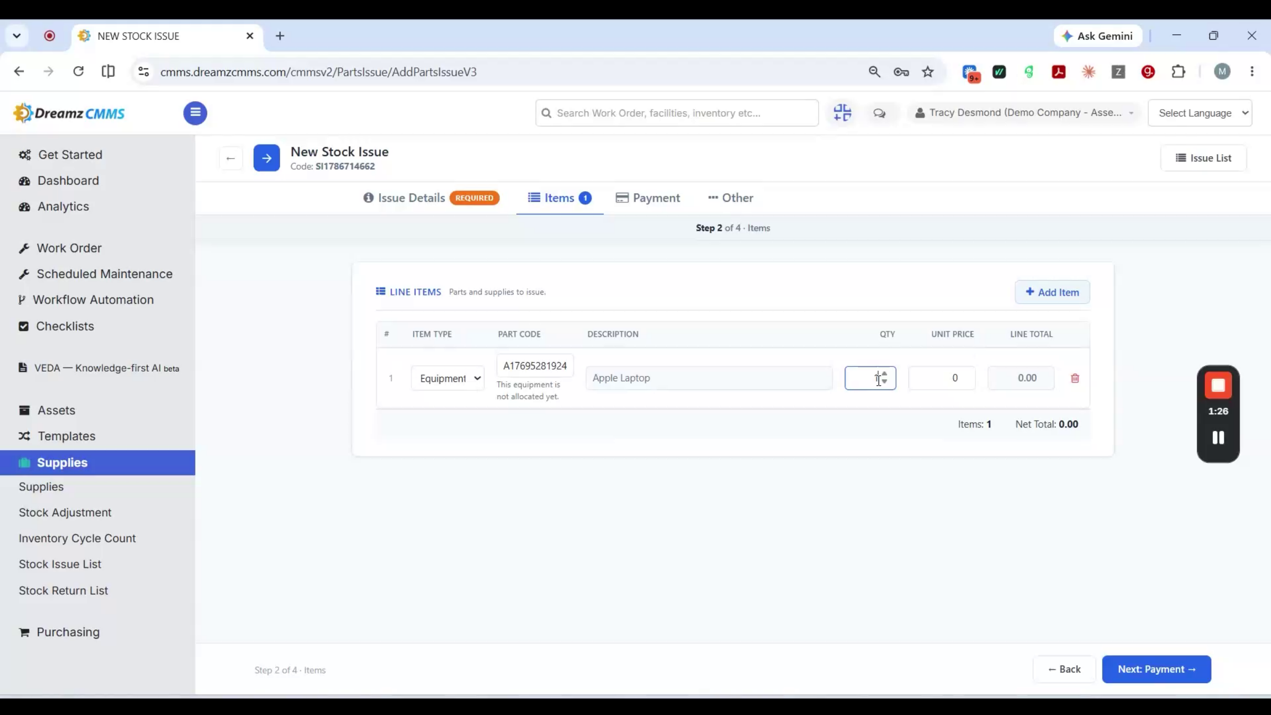Image resolution: width=1271 pixels, height=715 pixels.
Task: Click the Unit Price field
Action: (942, 378)
